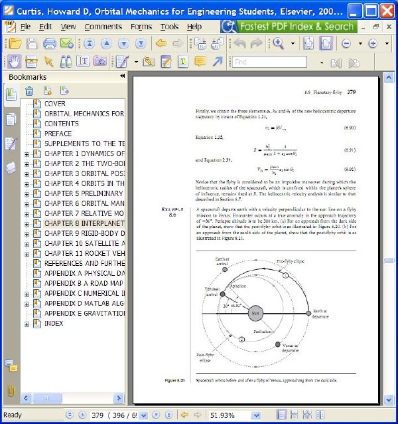This screenshot has width=398, height=424.
Task: Expand CHAPTER 8 INTERPLANETARY bookmark
Action: (x=27, y=225)
